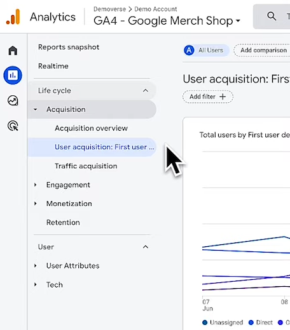
Task: Collapse the Acquisition tree arrow
Action: pyautogui.click(x=36, y=109)
